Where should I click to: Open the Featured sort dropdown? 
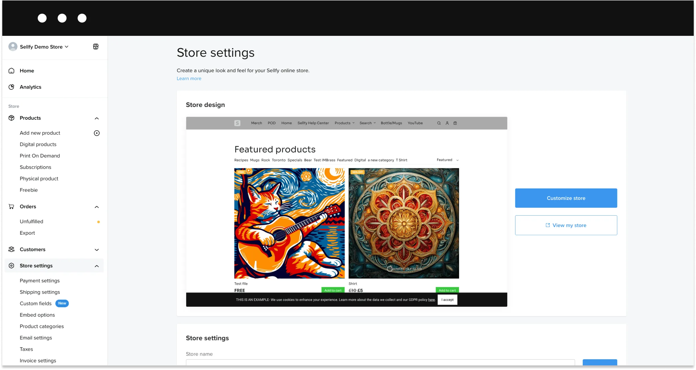[x=448, y=160]
